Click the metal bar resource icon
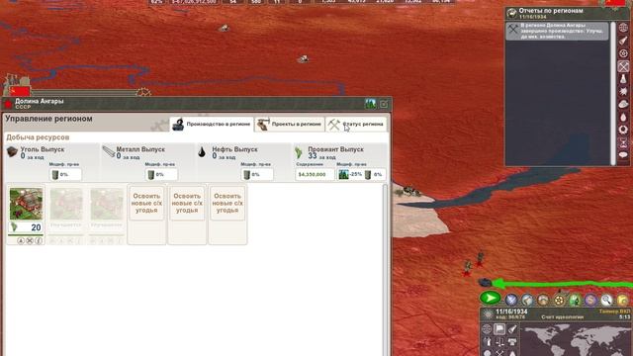The image size is (633, 356). pyautogui.click(x=108, y=151)
